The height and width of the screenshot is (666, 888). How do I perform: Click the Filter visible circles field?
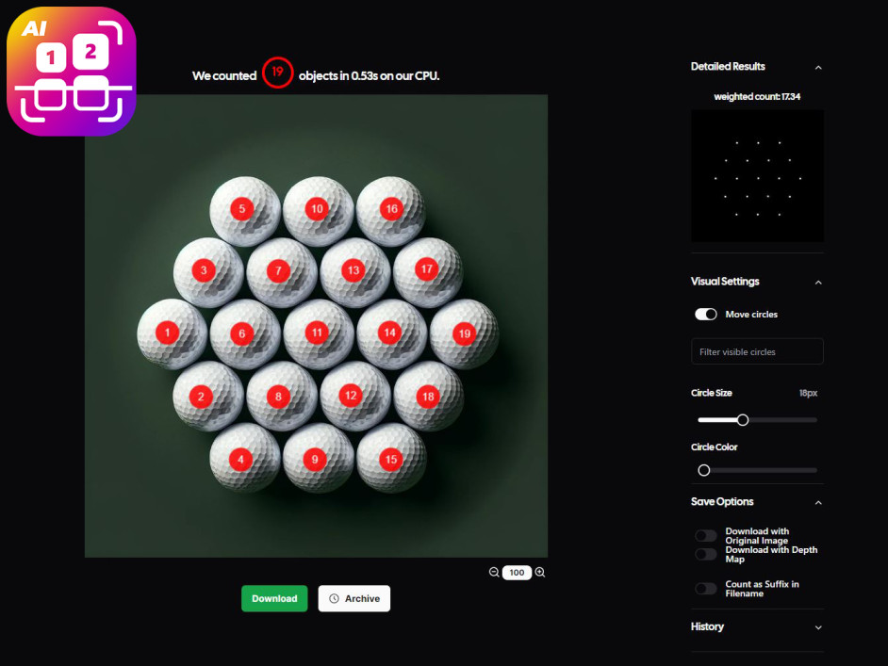(757, 351)
